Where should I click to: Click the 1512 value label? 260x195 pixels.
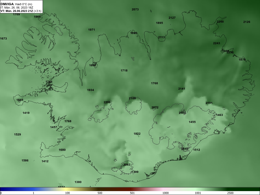pos(197,150)
